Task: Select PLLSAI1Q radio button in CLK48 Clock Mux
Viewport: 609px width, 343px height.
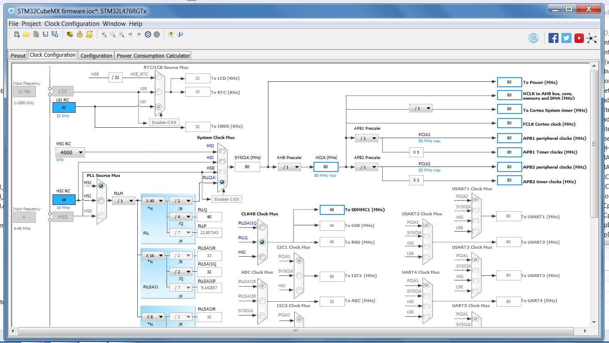Action: tap(262, 227)
